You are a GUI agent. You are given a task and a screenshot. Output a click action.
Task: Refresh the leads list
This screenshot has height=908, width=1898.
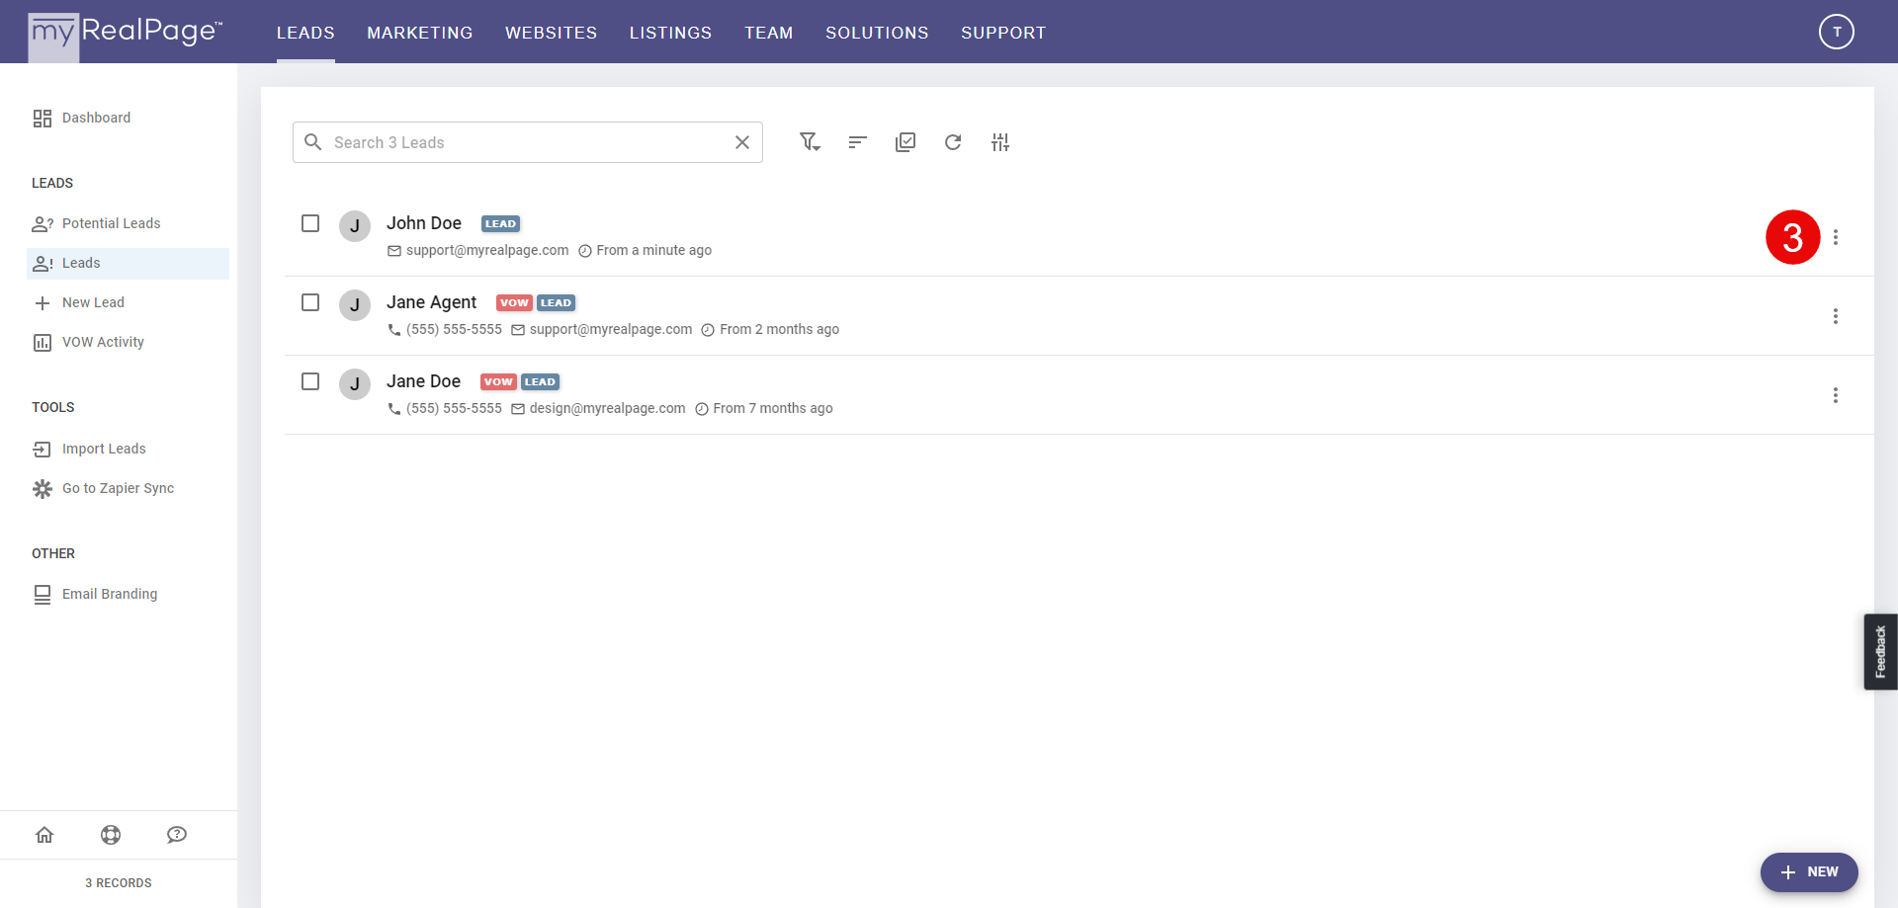click(953, 142)
